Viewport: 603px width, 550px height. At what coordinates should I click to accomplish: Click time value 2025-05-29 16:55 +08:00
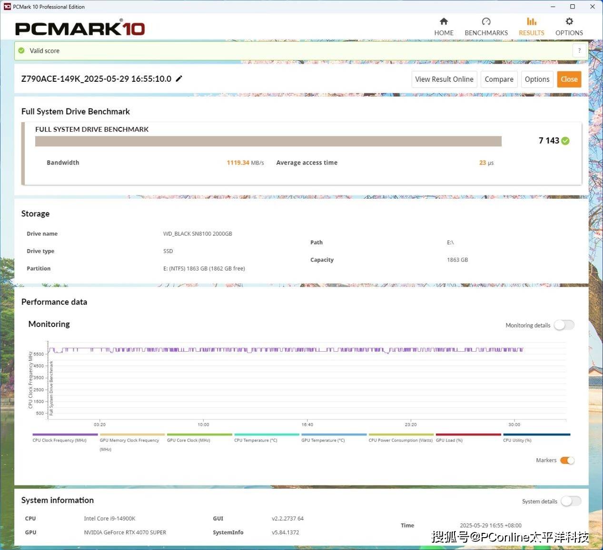[x=491, y=525]
